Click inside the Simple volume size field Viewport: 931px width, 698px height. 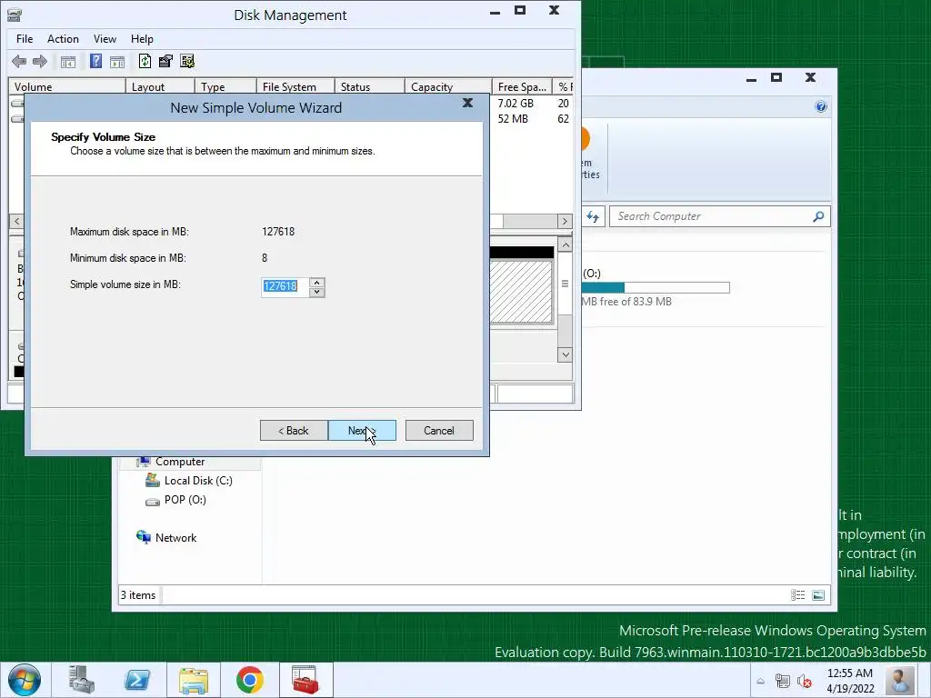[285, 286]
